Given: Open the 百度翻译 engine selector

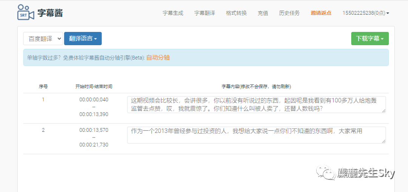Looking at the screenshot, I should coord(43,38).
